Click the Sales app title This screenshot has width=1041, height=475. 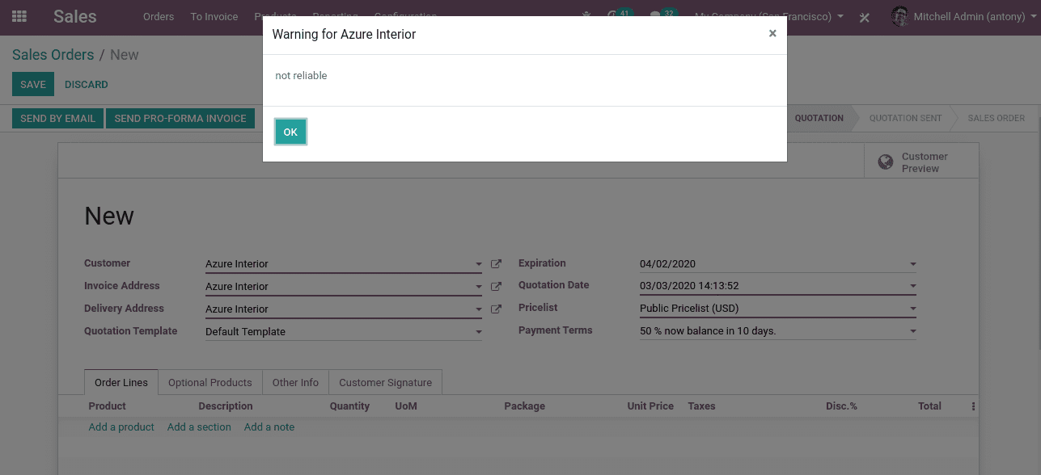pos(75,16)
